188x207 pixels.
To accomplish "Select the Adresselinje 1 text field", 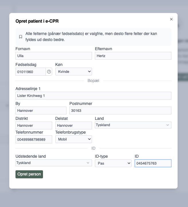I will 93,96.
